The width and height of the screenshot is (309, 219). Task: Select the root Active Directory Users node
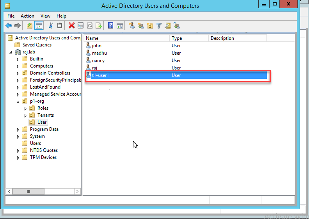(48, 38)
